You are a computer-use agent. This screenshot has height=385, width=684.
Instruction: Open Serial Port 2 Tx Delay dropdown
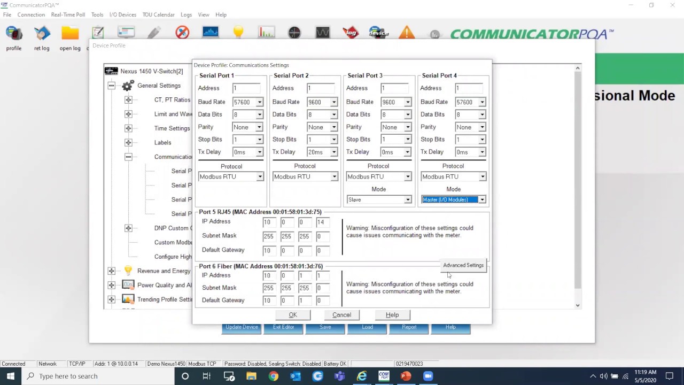pos(333,152)
